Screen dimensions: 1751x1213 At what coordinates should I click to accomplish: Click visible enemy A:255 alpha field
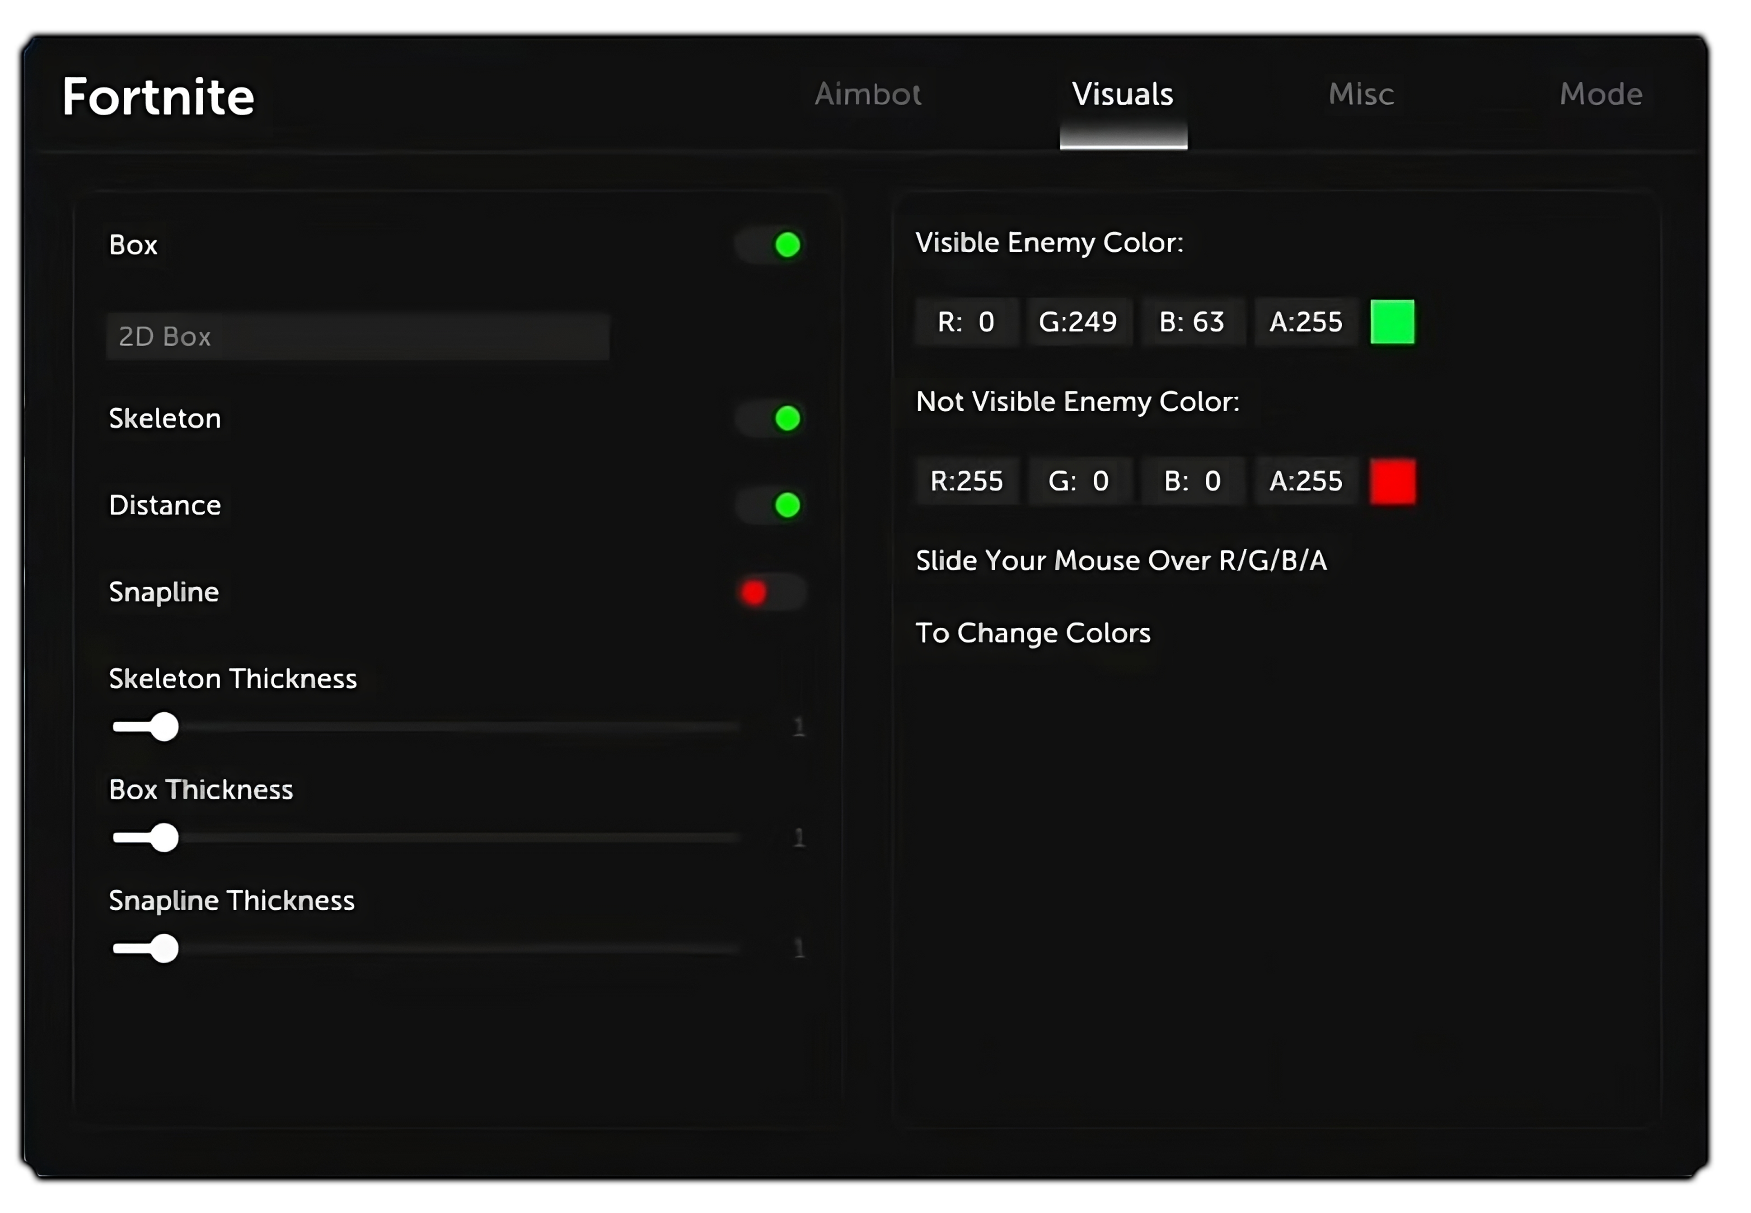click(x=1306, y=322)
